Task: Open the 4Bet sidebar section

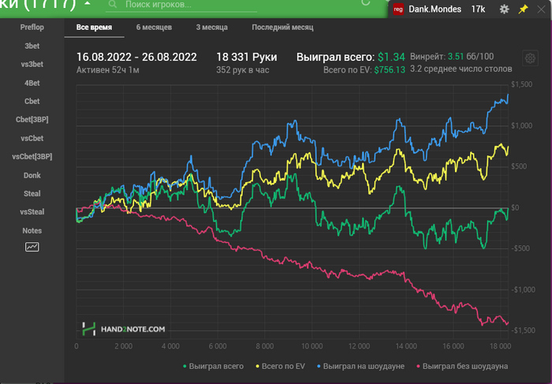Action: point(32,83)
